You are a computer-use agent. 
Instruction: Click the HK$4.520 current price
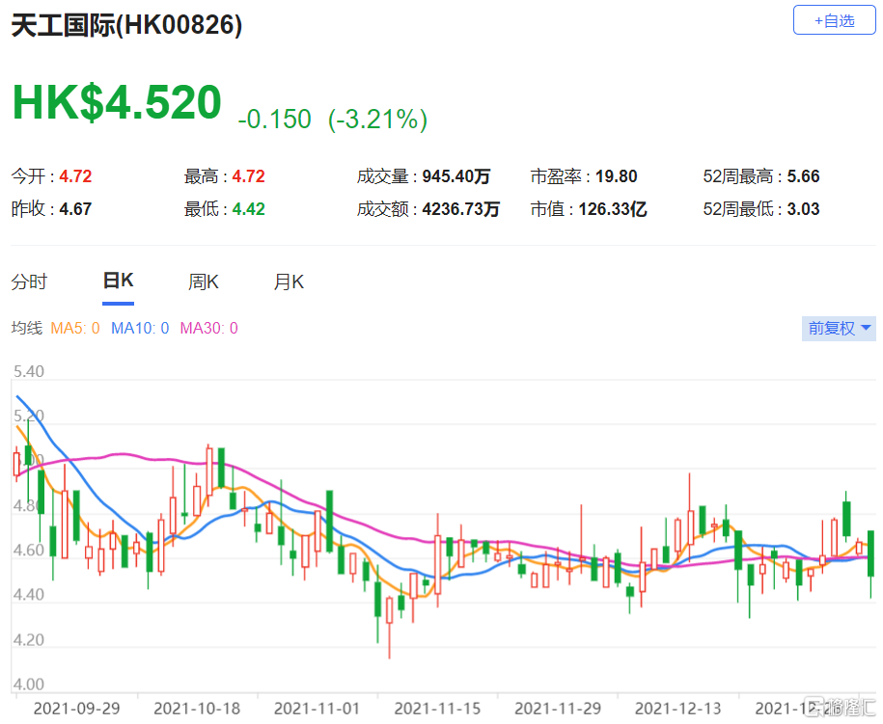click(x=117, y=103)
